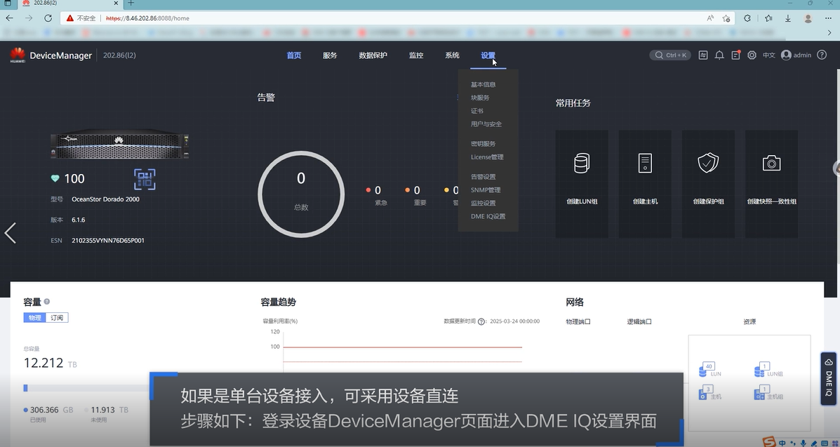Click the snapshot consistency group camera icon
This screenshot has height=447, width=840.
[771, 163]
